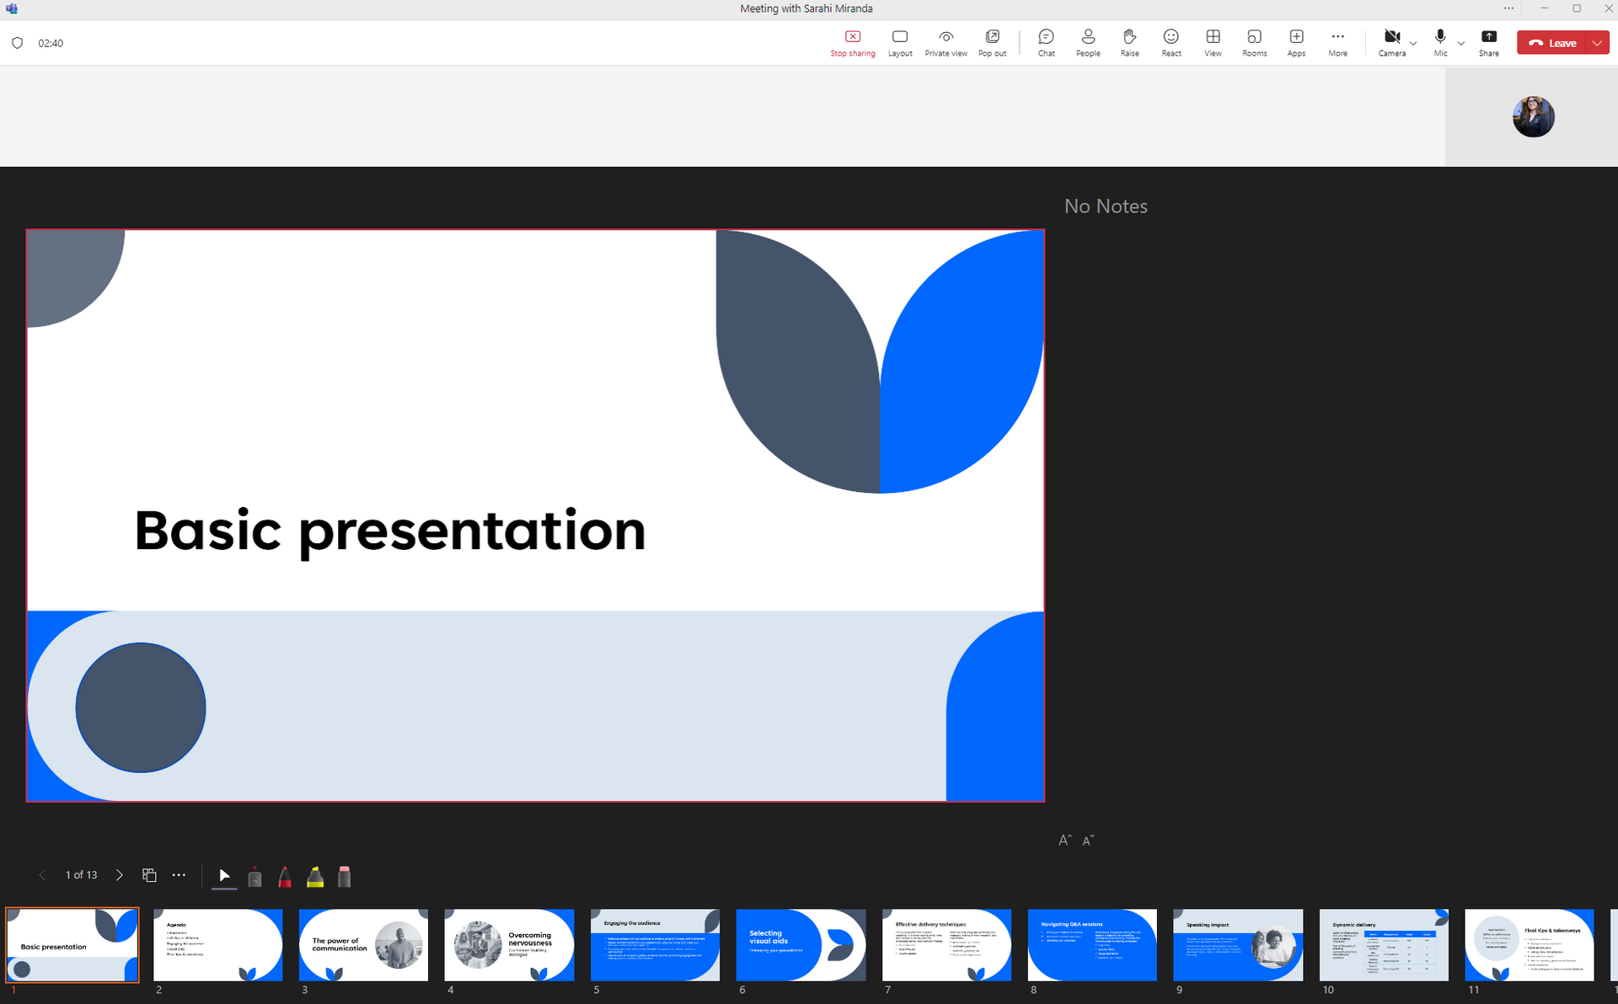1618x1004 pixels.
Task: Increase the notes font size
Action: click(1063, 840)
